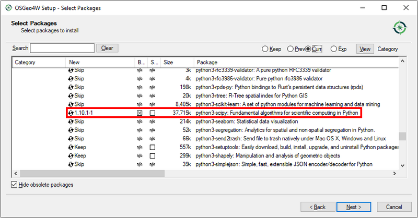
Task: Select the Prev radio button
Action: click(x=290, y=49)
